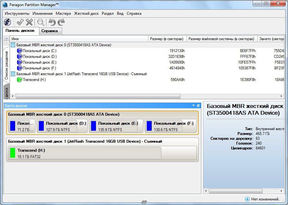Click the green Transcend (H:) partition icon
The image size is (288, 205).
19,80
